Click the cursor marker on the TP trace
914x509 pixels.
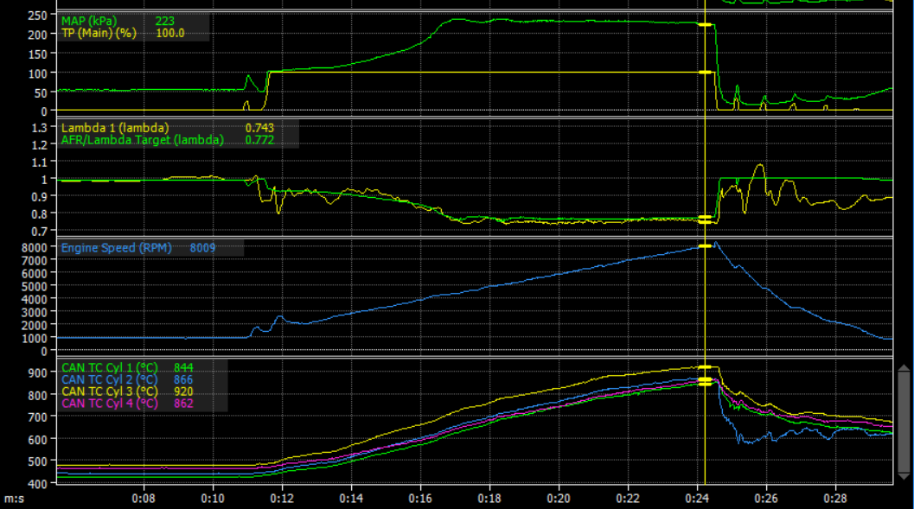[706, 73]
